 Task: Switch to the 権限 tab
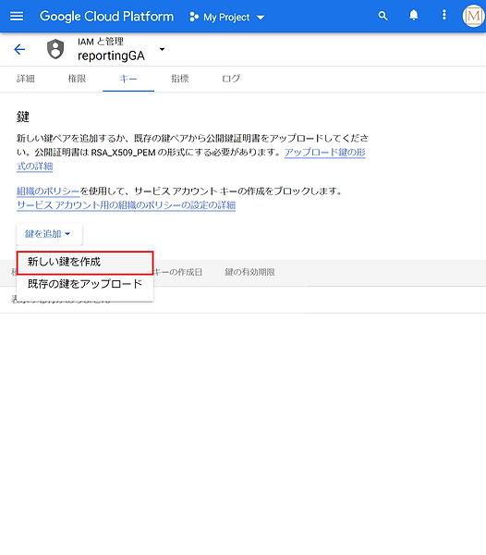click(77, 79)
